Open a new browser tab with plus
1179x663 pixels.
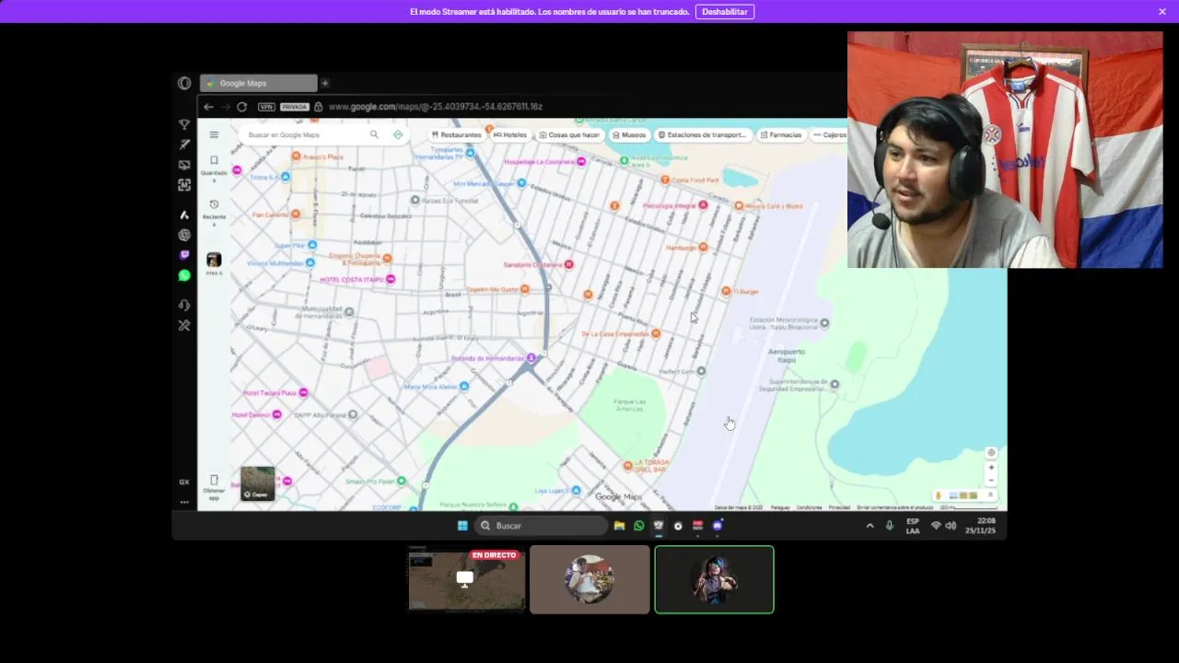pos(324,83)
